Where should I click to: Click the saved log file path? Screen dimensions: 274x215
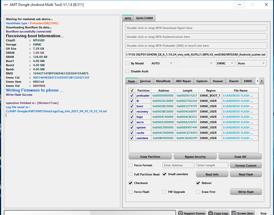click(x=56, y=111)
